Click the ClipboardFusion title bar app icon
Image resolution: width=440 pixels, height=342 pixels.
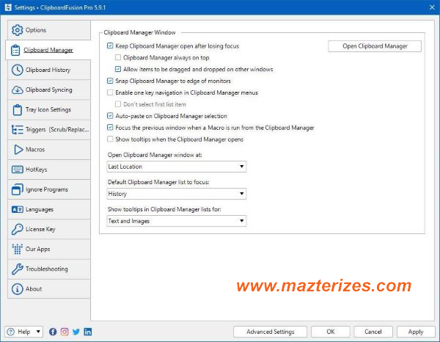coord(8,7)
